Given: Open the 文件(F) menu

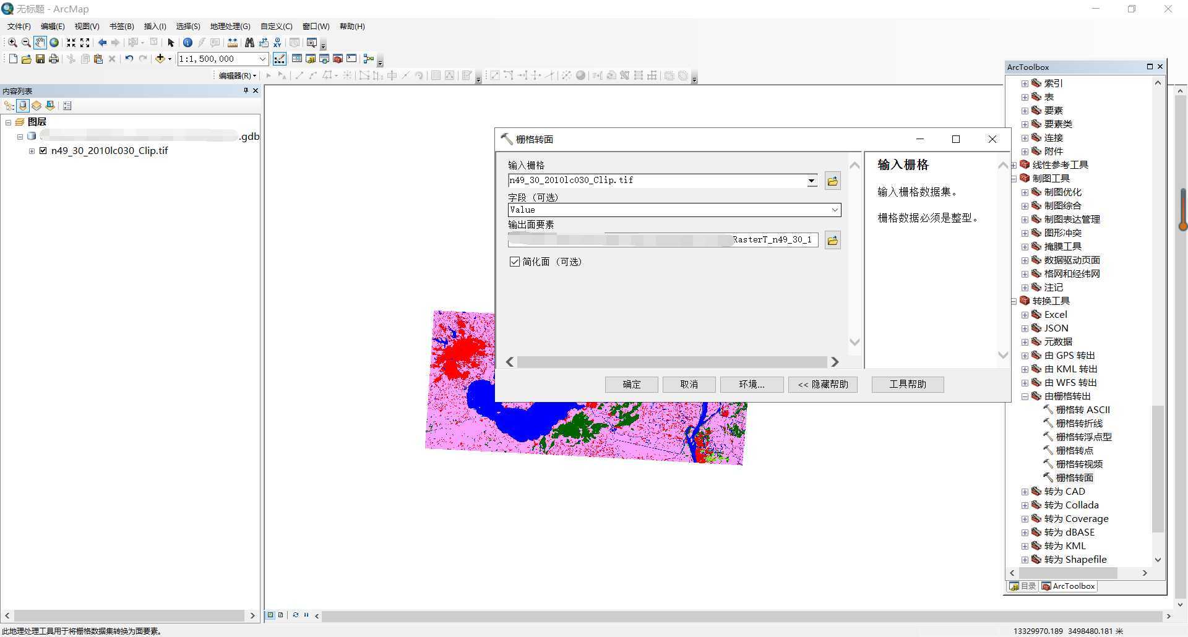Looking at the screenshot, I should (x=19, y=26).
